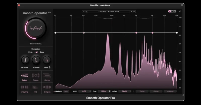
Task: Click the Hi Presv knob
Action: pyautogui.click(x=36, y=60)
